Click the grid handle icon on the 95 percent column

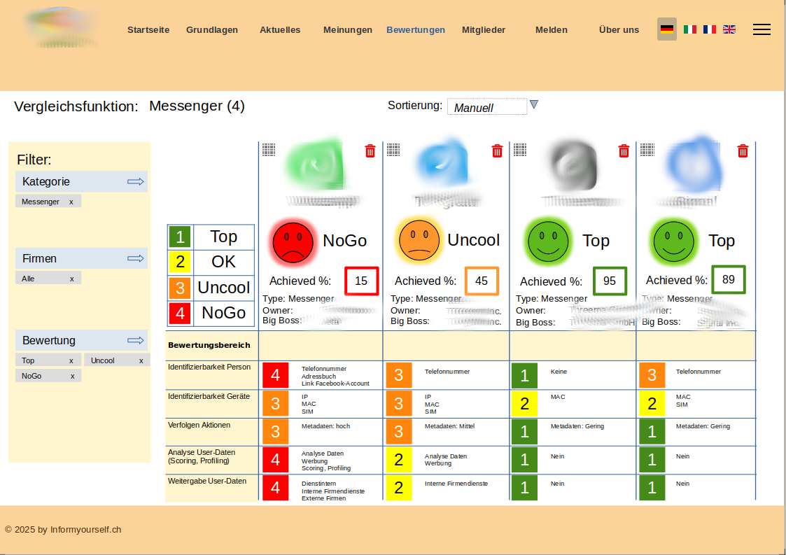pyautogui.click(x=520, y=149)
